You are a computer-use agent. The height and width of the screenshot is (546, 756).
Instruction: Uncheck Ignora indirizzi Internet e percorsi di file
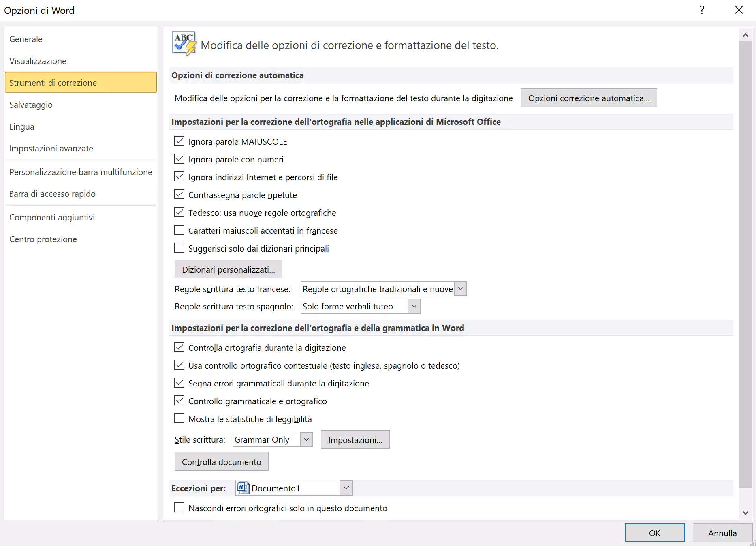179,177
